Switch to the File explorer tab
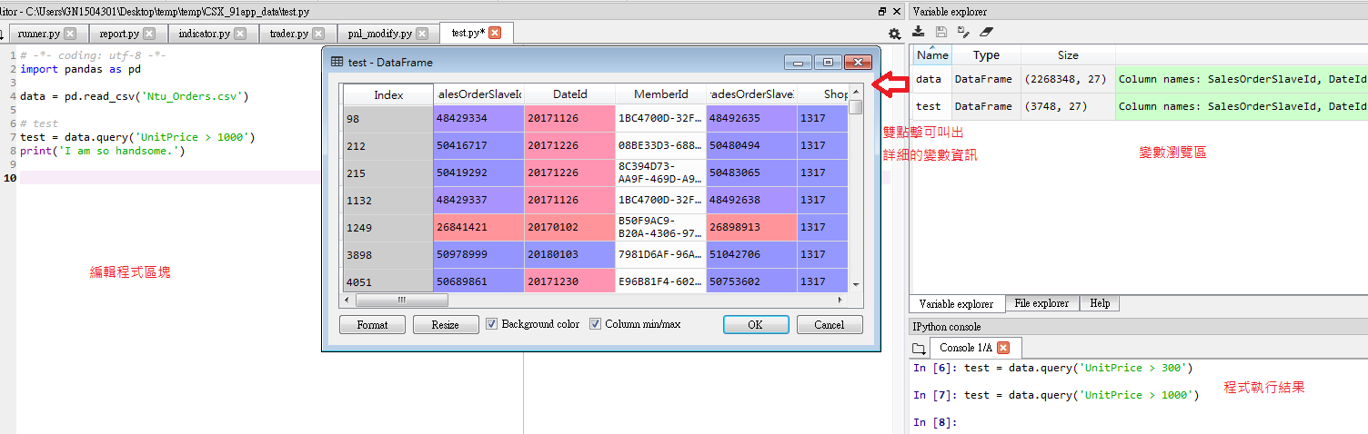The image size is (1368, 434). click(1041, 303)
